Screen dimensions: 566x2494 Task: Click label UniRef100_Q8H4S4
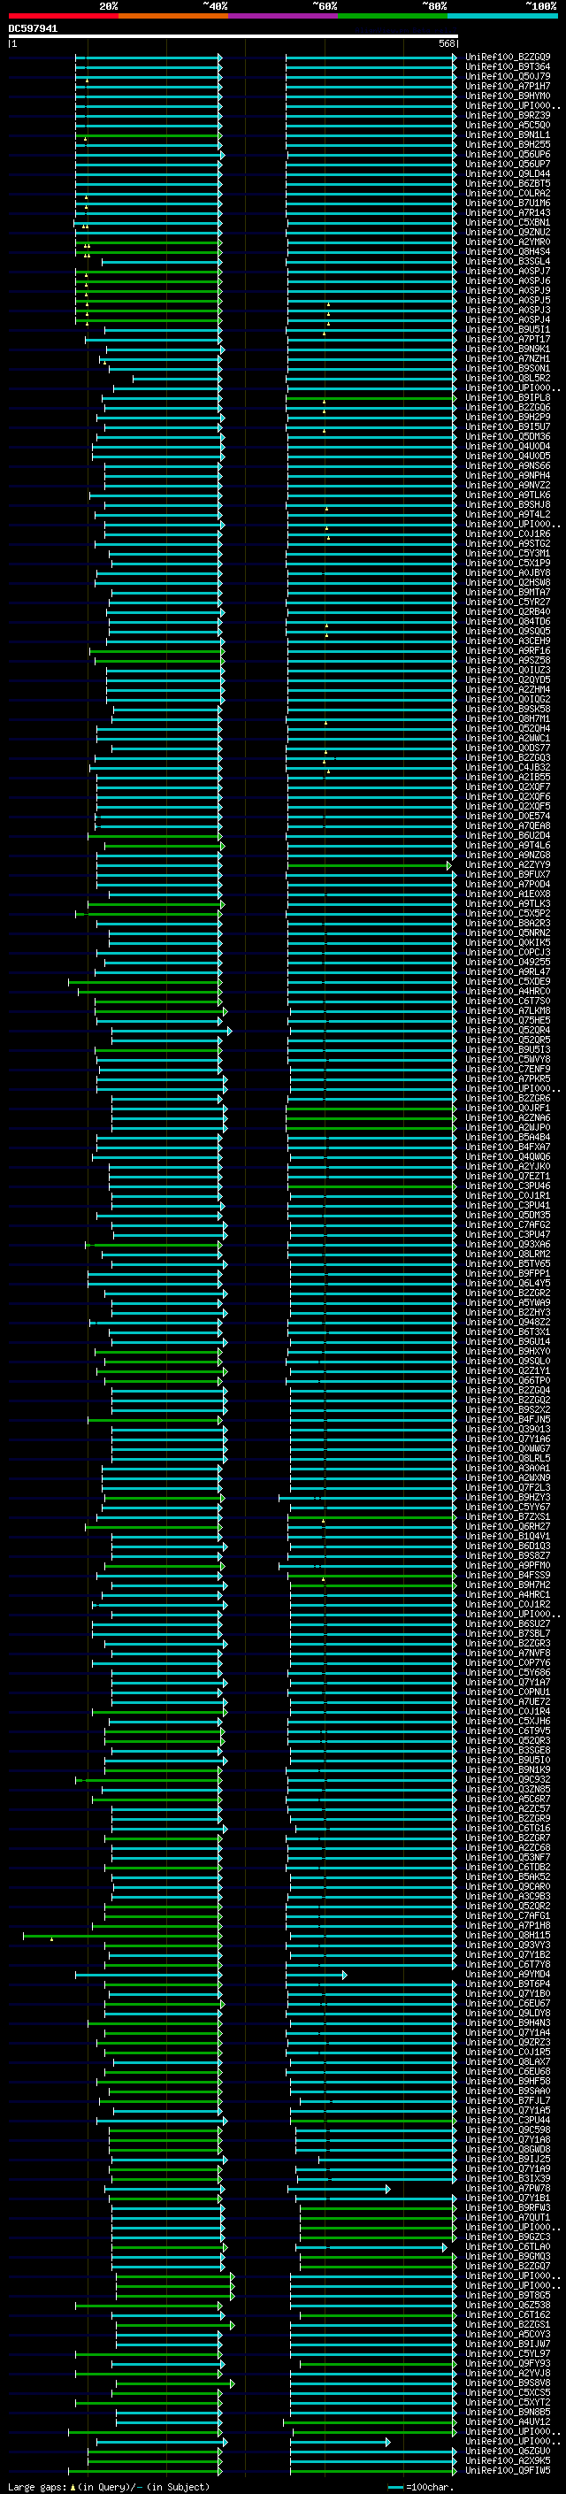[508, 252]
